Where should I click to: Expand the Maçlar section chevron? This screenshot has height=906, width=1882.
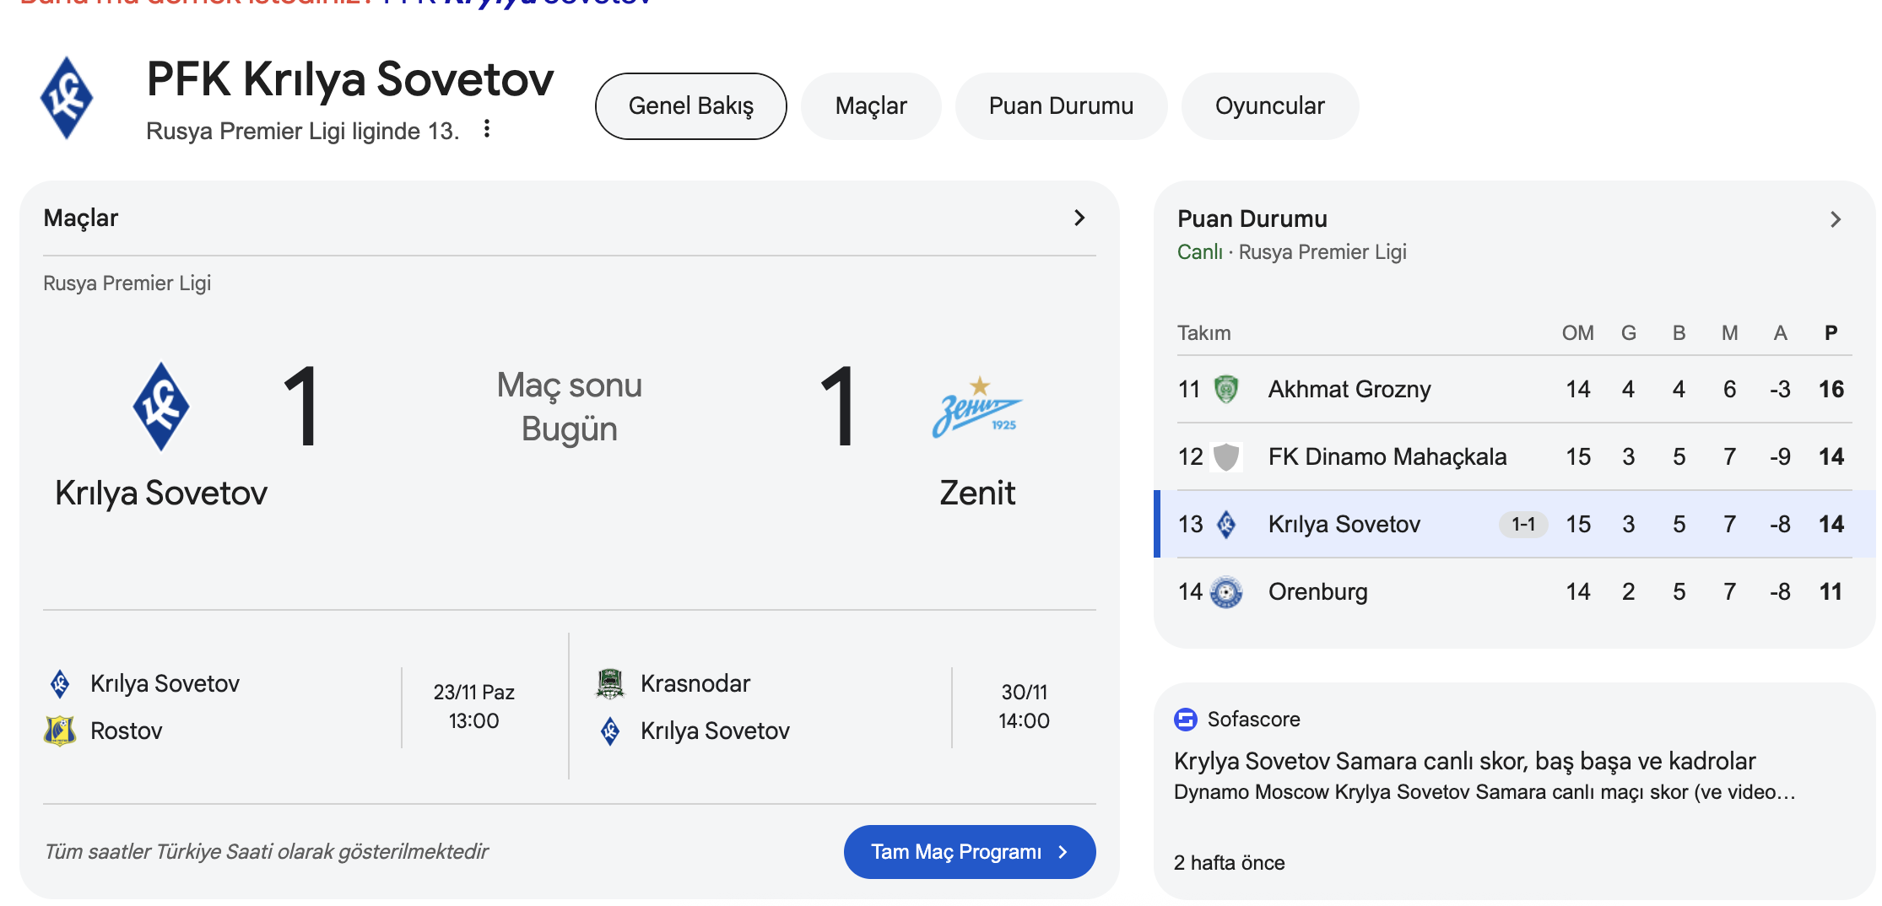click(1079, 218)
